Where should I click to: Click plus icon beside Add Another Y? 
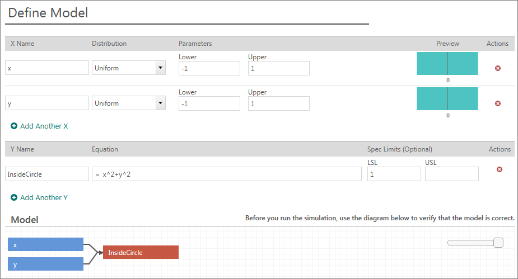click(14, 197)
